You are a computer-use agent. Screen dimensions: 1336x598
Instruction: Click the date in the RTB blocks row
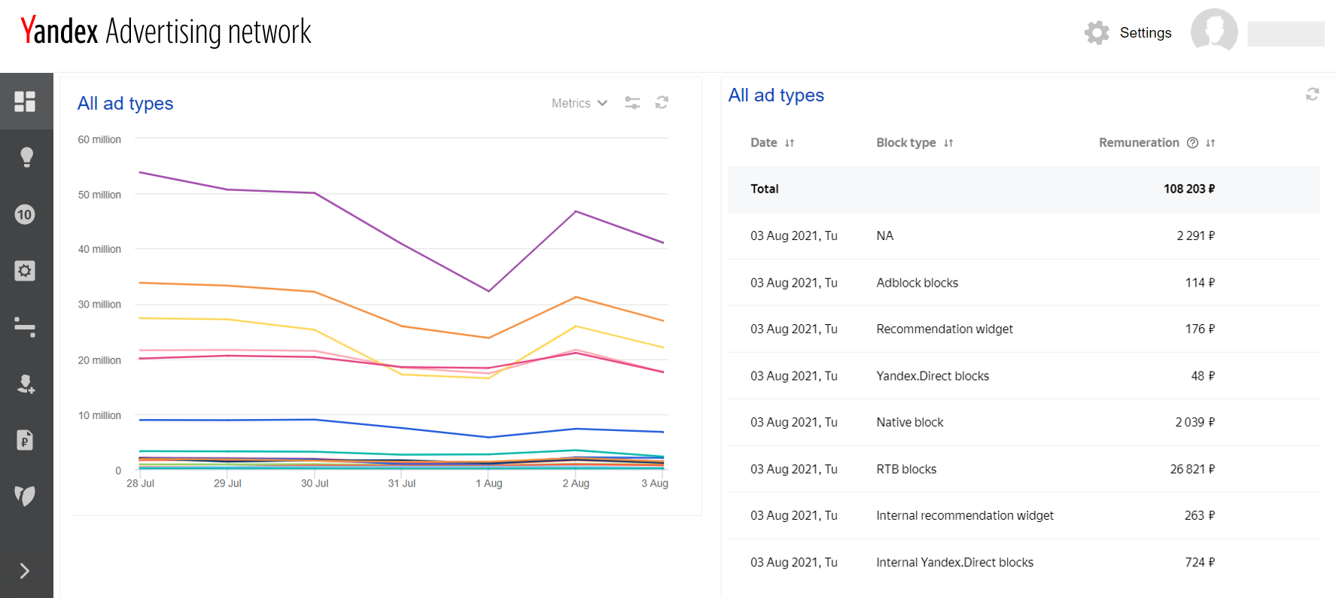coord(794,469)
